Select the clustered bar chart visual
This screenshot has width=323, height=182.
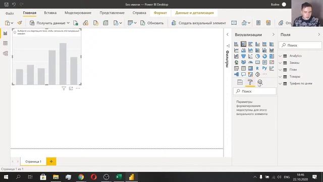tap(250, 44)
